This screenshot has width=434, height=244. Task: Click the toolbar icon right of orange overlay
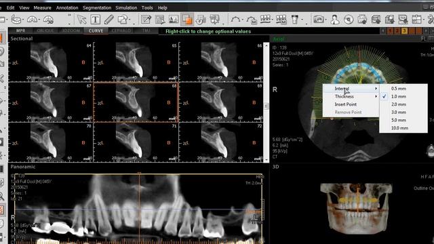click(201, 20)
